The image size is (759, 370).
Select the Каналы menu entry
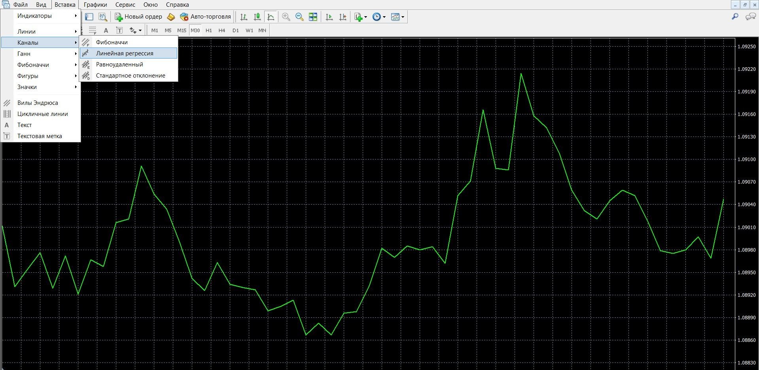pyautogui.click(x=41, y=43)
